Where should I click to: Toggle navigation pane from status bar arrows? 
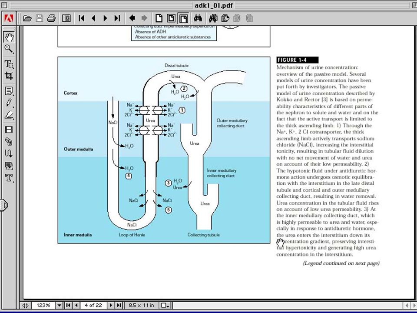pyautogui.click(x=25, y=305)
